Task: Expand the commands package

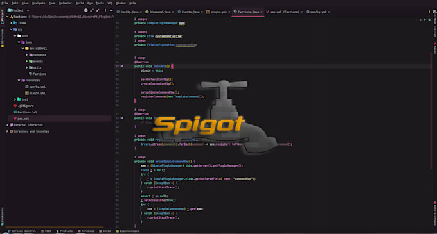Action: point(27,55)
